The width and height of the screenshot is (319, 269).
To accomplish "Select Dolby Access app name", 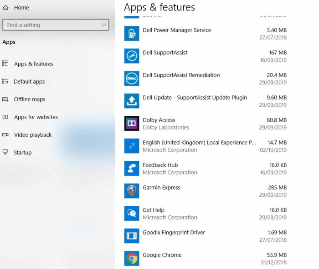I will coord(159,120).
